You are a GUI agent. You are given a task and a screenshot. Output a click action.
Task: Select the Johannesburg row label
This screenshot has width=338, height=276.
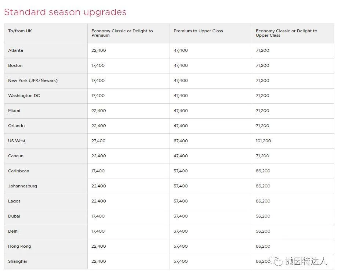click(23, 186)
